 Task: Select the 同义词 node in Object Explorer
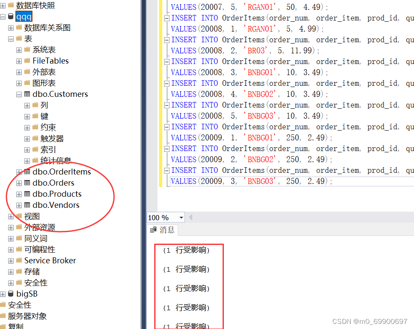click(35, 238)
